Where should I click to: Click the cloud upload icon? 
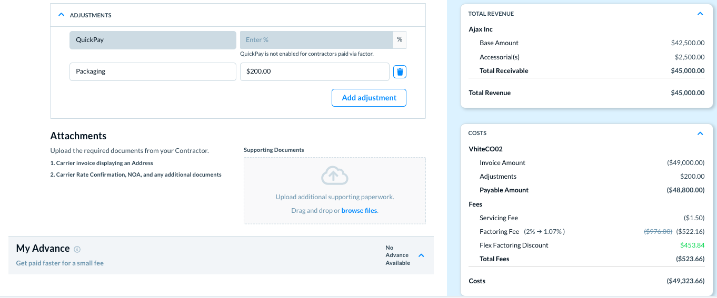click(334, 176)
